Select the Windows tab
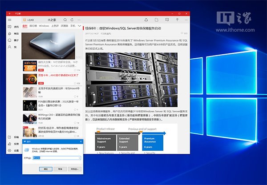The image size is (267, 185). coord(44,26)
